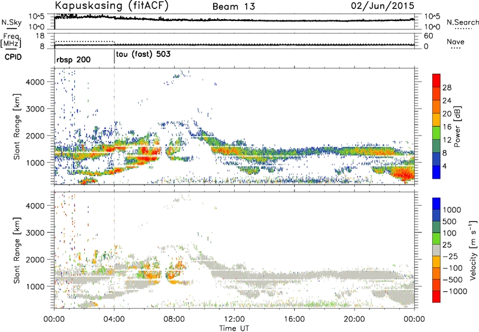Click "Slant Range [km]" label of power panel
This screenshot has width=479, height=332.
(x=17, y=126)
